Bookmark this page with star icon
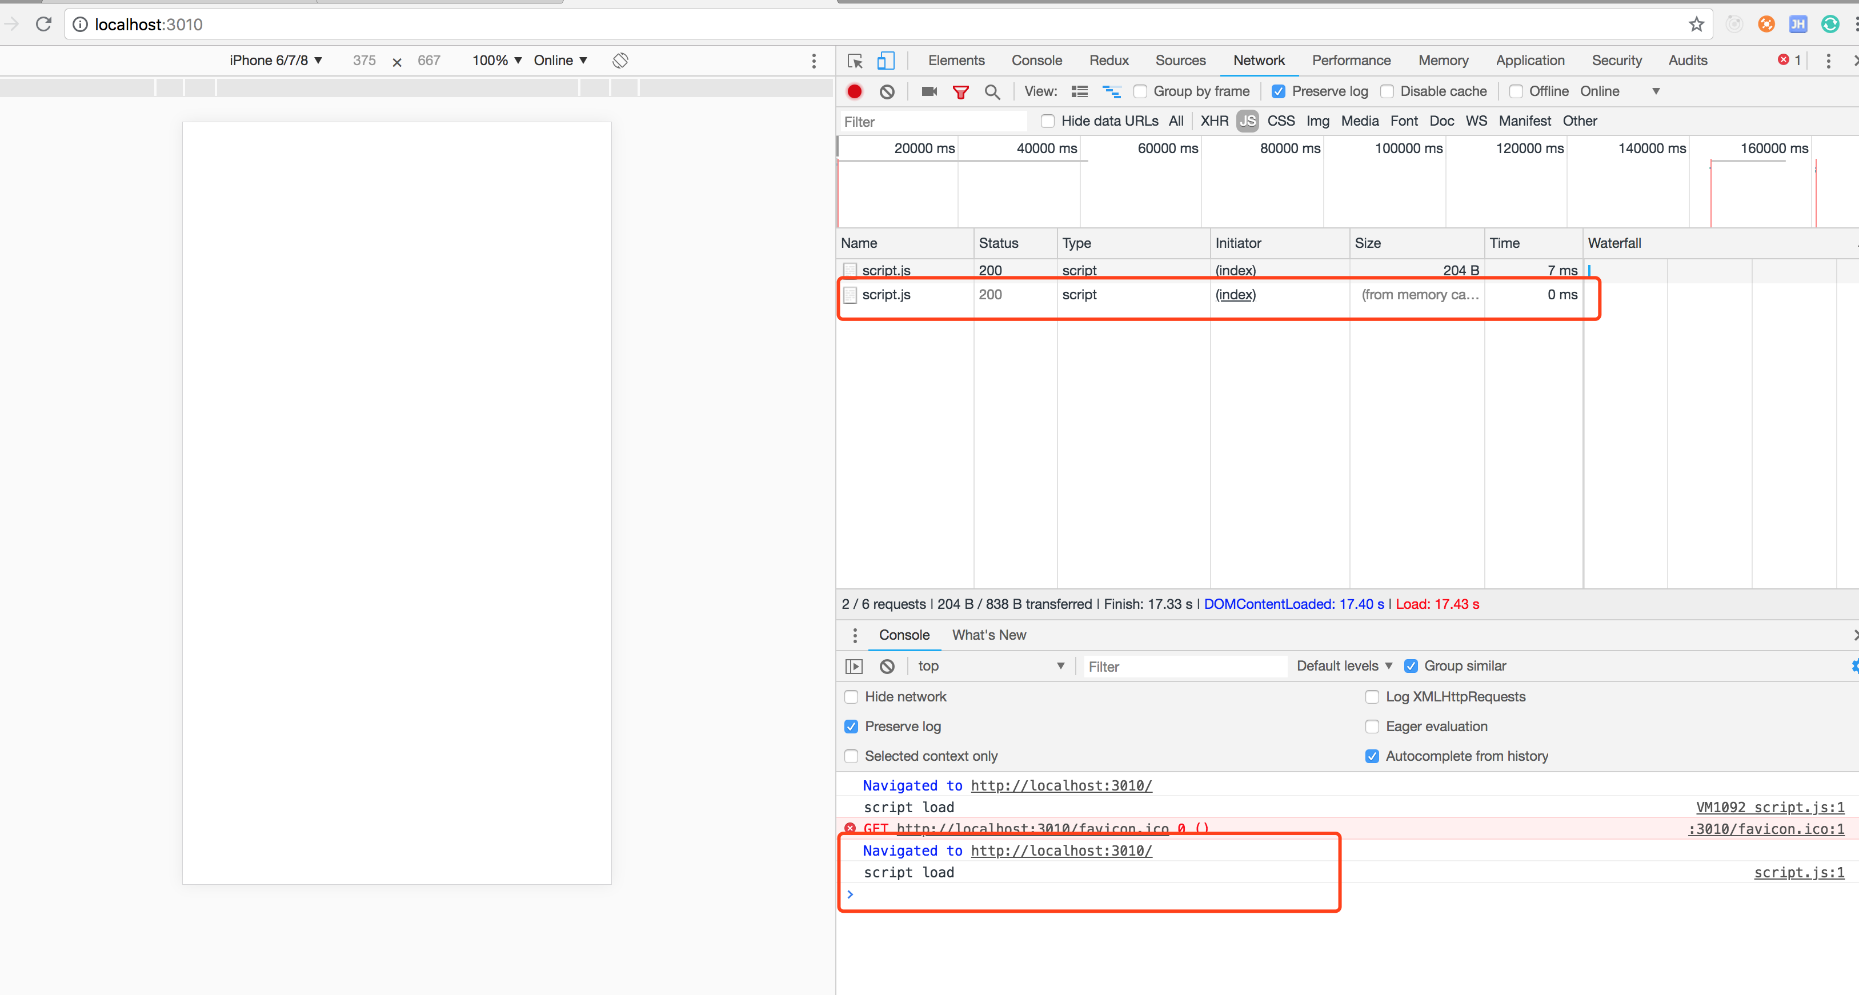1859x995 pixels. [1696, 25]
